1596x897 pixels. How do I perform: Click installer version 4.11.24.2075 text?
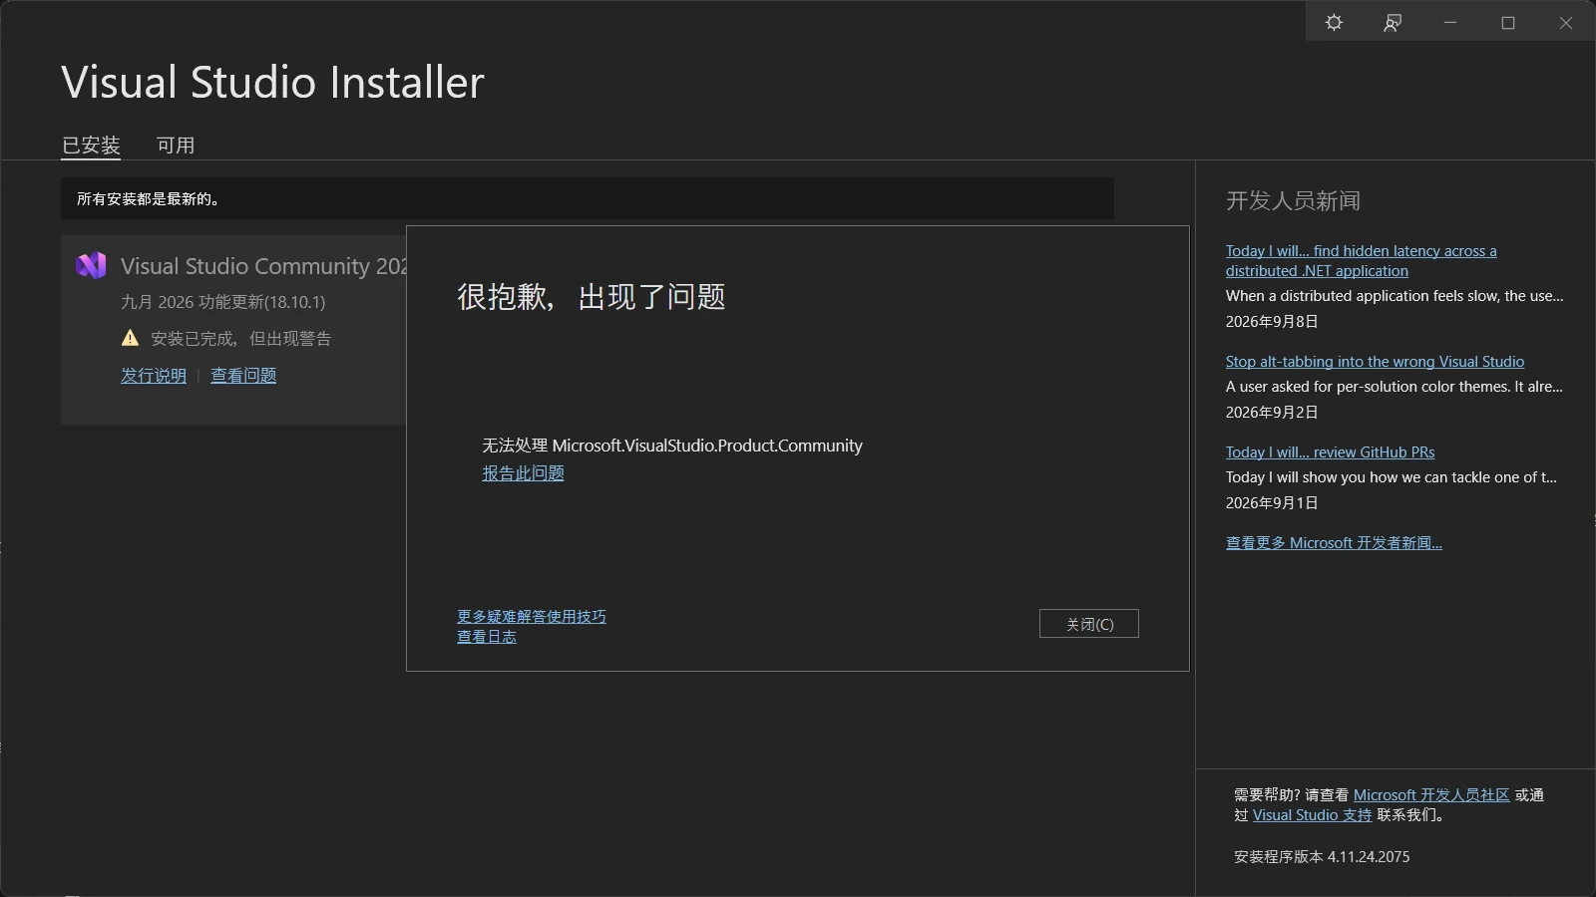(1322, 857)
